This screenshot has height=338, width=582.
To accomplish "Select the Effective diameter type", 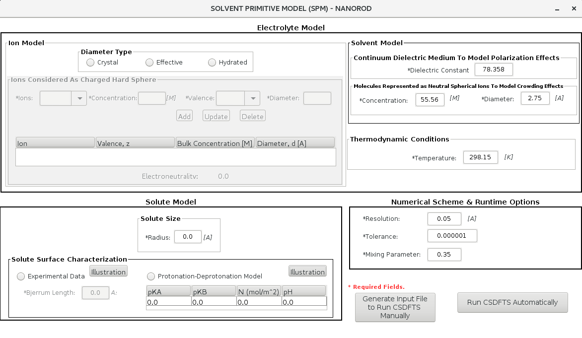I will click(x=149, y=63).
